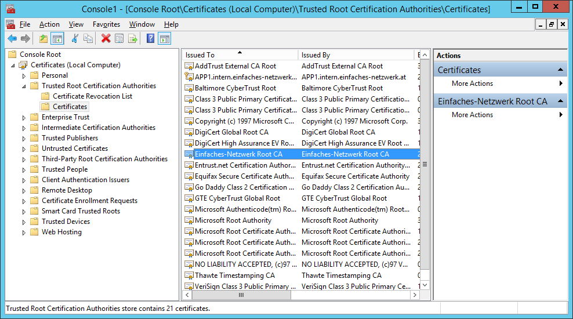Viewport: 573px width, 319px height.
Task: Expand the Intermediate Certification Authorities node
Action: tap(24, 128)
